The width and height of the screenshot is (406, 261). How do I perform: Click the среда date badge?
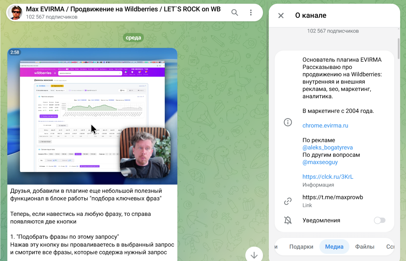[133, 37]
